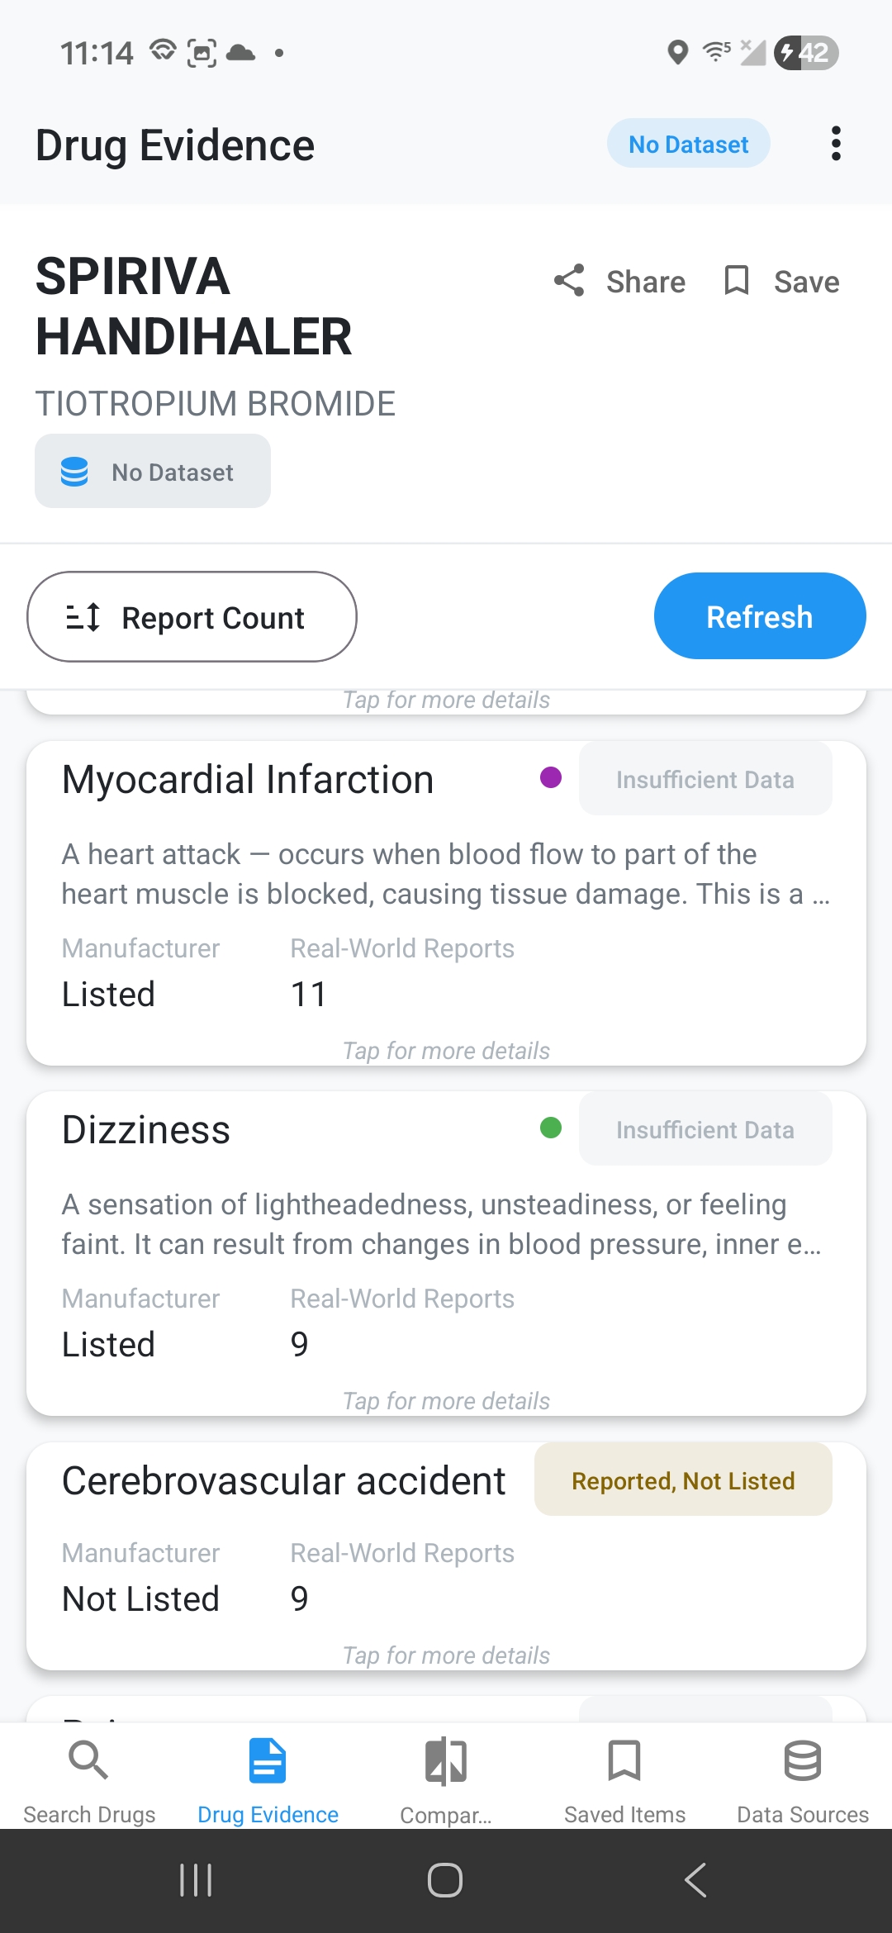Tap the purple dot on Myocardial Infarction
The image size is (892, 1933).
(x=551, y=778)
